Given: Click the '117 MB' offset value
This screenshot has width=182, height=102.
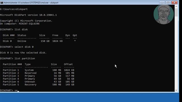Looking at the screenshot, I should pos(70,76).
